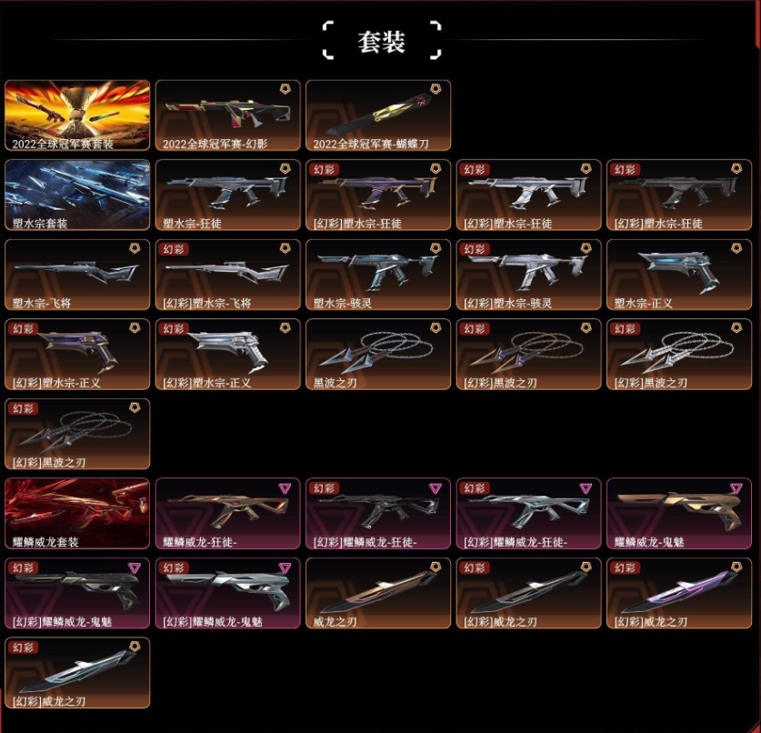Open the 塑水宗套装 bundle banner
The image size is (761, 733).
[77, 196]
